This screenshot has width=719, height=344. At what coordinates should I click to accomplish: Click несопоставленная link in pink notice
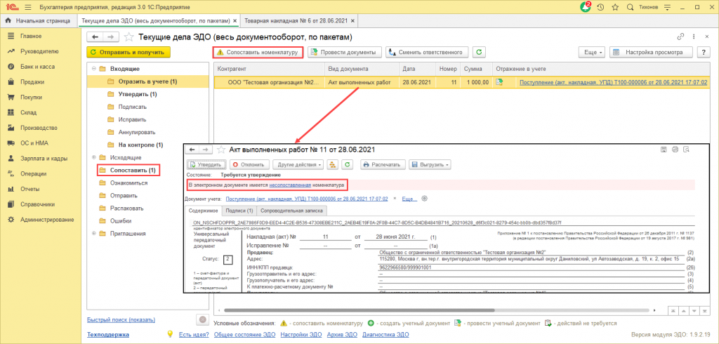pos(290,185)
